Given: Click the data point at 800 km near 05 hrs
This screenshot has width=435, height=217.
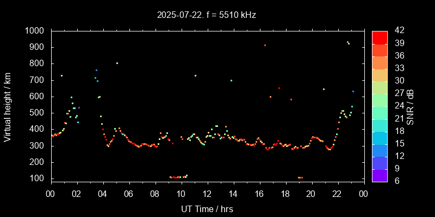Looking at the screenshot, I should point(117,63).
